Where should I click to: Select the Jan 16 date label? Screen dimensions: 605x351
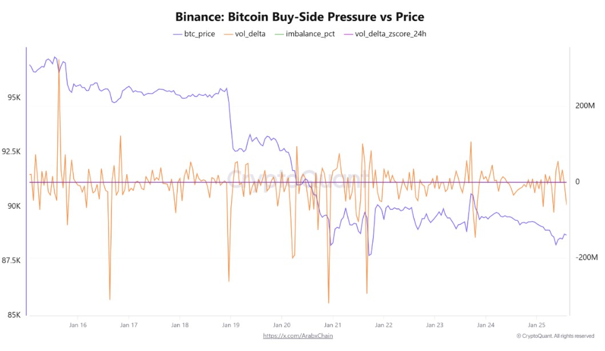click(x=78, y=325)
